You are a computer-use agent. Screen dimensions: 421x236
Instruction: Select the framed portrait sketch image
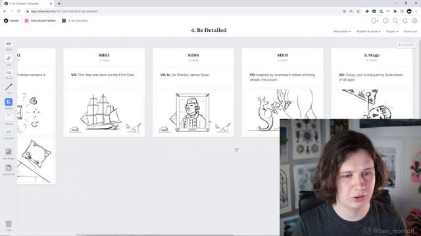tap(193, 112)
